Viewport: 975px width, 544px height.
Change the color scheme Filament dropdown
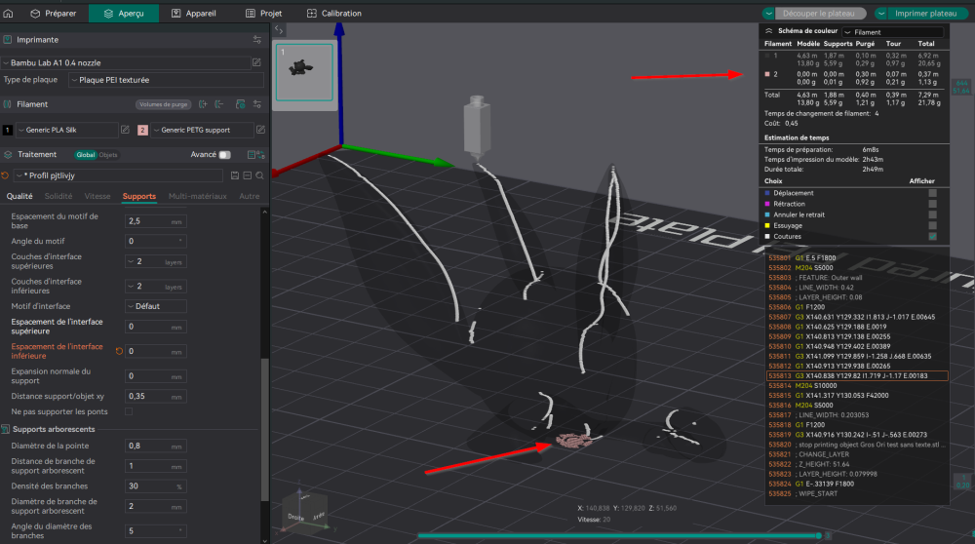coord(893,32)
